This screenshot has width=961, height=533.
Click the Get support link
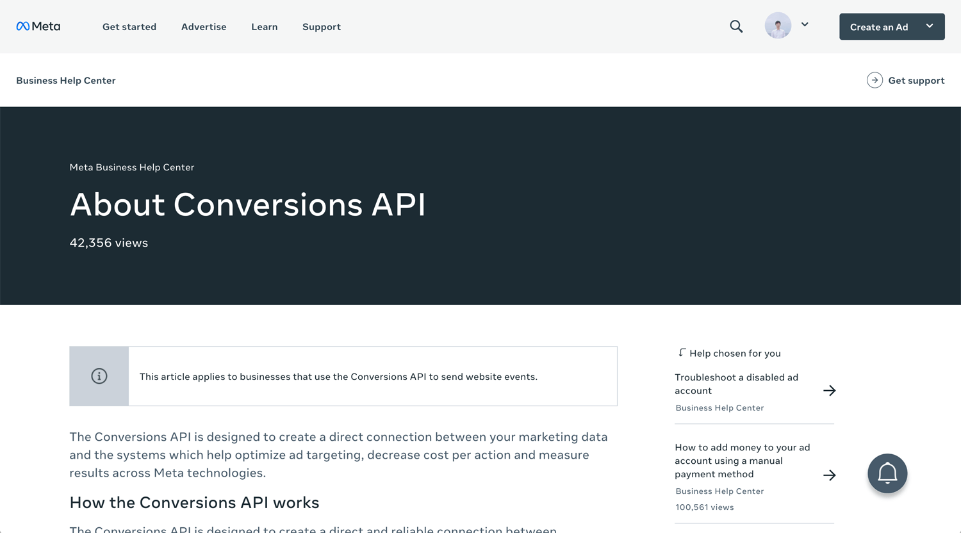[x=916, y=80]
